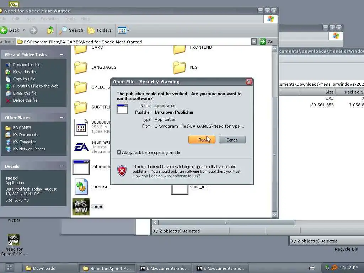Click the keyboard icon in taskbar

(312, 268)
